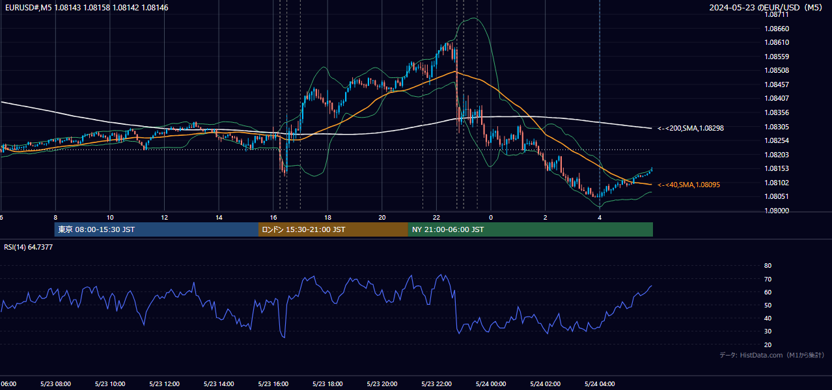
Task: Click hour label 18 above session bars
Action: (327, 218)
